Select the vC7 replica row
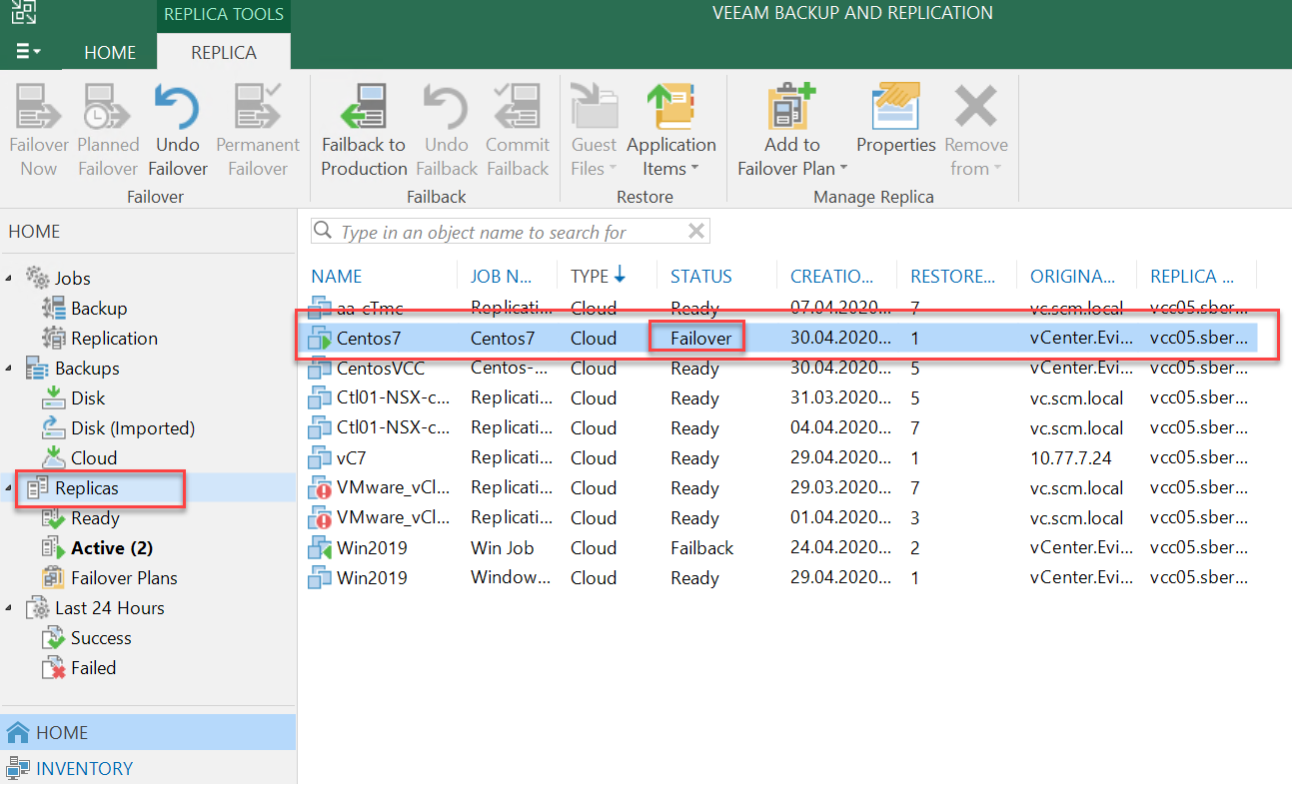The width and height of the screenshot is (1292, 785). [779, 458]
